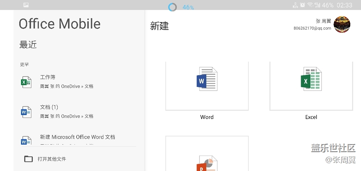
Task: Tap the Word icon beside 文档 (1)
Action: point(26,112)
